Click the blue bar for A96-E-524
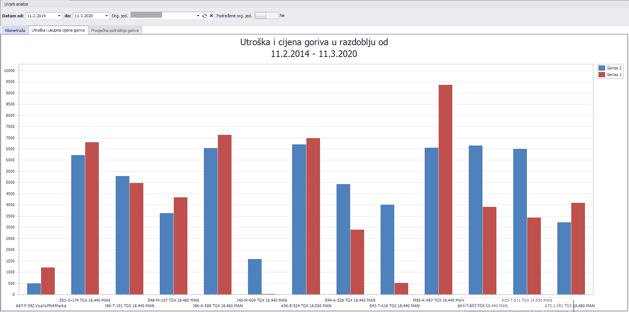 299,219
